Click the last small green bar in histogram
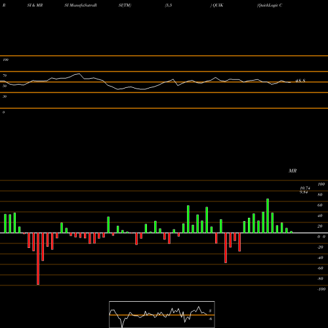This screenshot has width=328, height=328. point(291,232)
